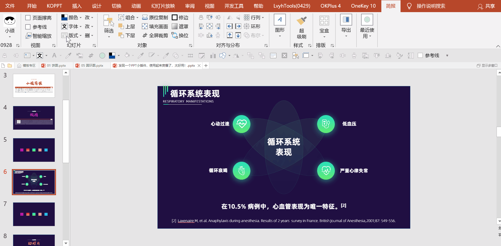The width and height of the screenshot is (501, 246).
Task: Toggle the 参考线 checkbox in the ribbon
Action: (x=28, y=27)
